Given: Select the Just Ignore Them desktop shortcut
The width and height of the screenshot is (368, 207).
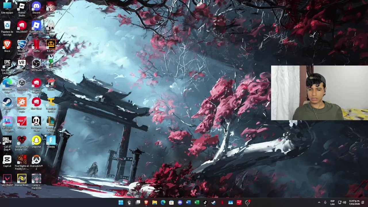Looking at the screenshot, I should click(x=36, y=124).
